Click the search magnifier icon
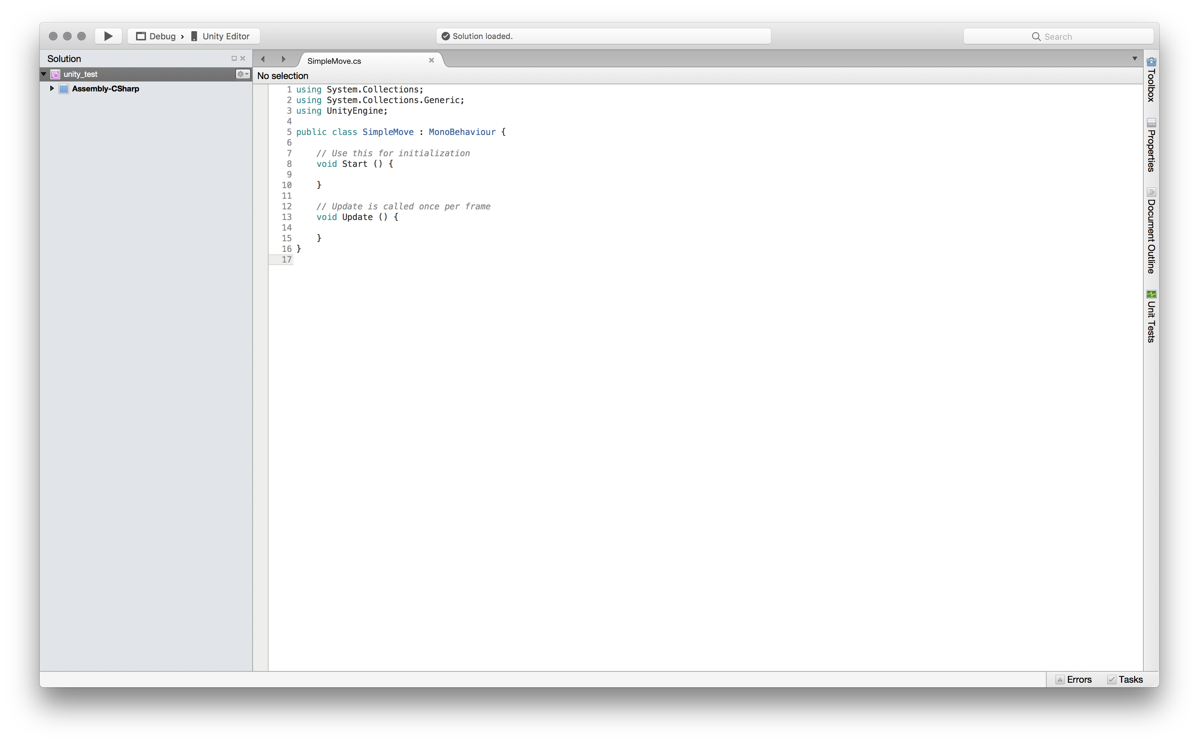1199x744 pixels. pyautogui.click(x=1035, y=36)
